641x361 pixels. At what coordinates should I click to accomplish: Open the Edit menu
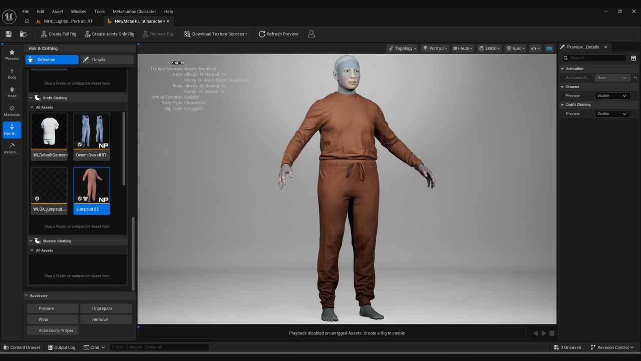coord(41,12)
